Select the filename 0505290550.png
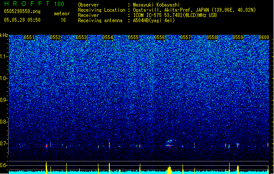The image size is (274, 174). [x=22, y=11]
